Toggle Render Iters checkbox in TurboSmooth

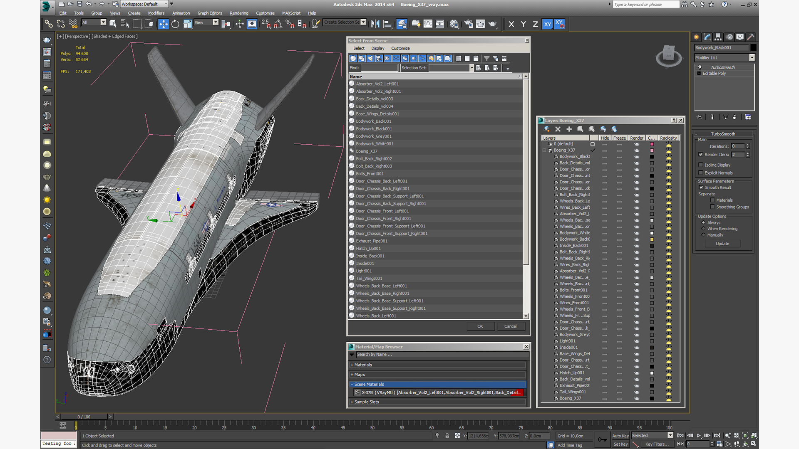pos(701,155)
